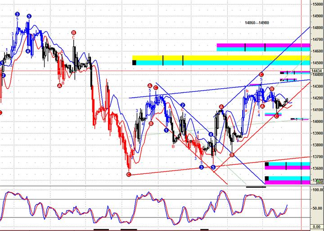Select red circled C at the 13600 chart low

pyautogui.click(x=129, y=174)
